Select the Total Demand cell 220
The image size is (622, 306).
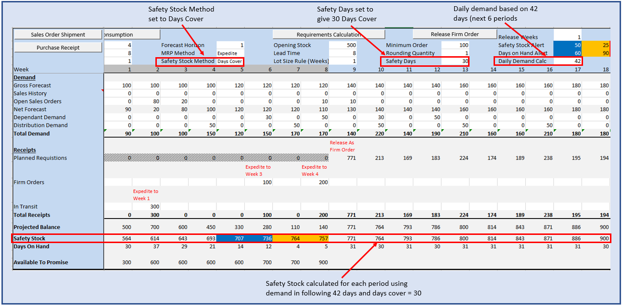(x=371, y=134)
